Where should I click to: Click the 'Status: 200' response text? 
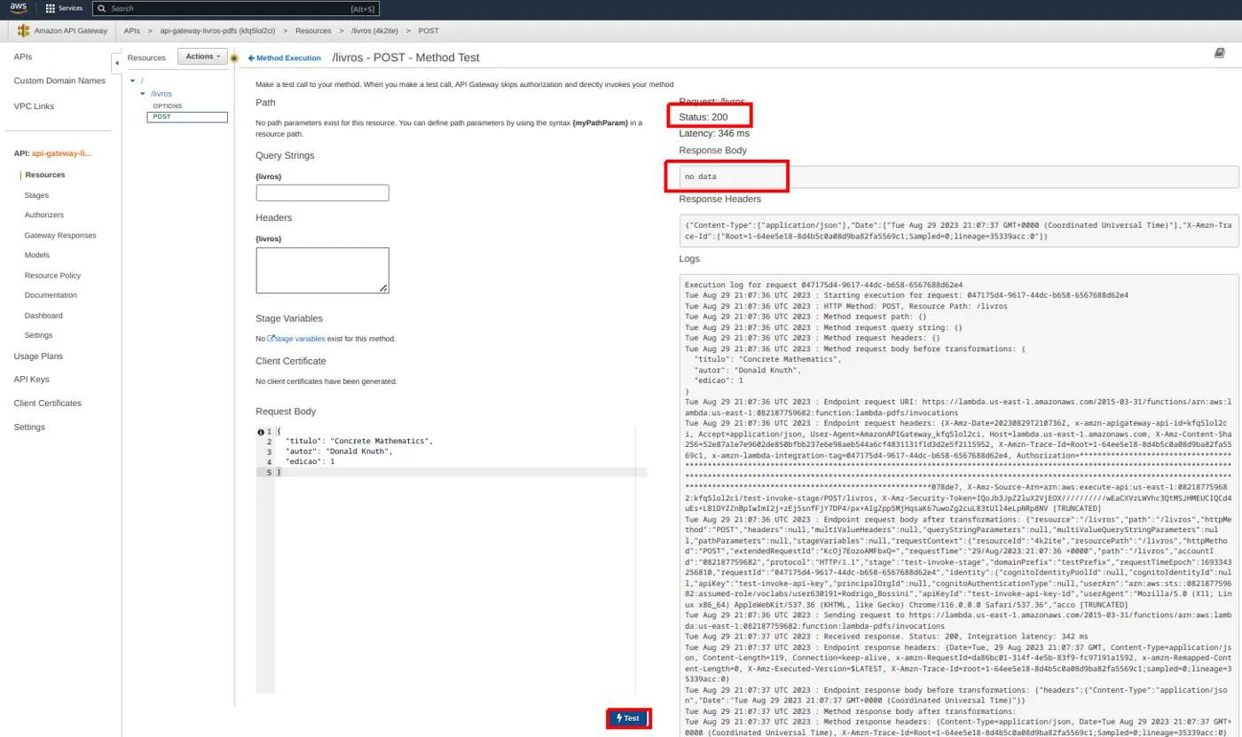704,117
